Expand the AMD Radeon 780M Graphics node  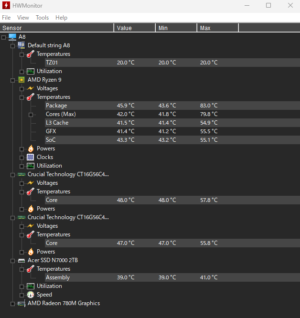pyautogui.click(x=13, y=303)
